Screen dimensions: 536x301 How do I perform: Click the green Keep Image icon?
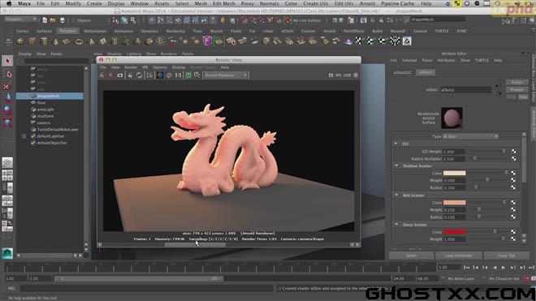188,75
